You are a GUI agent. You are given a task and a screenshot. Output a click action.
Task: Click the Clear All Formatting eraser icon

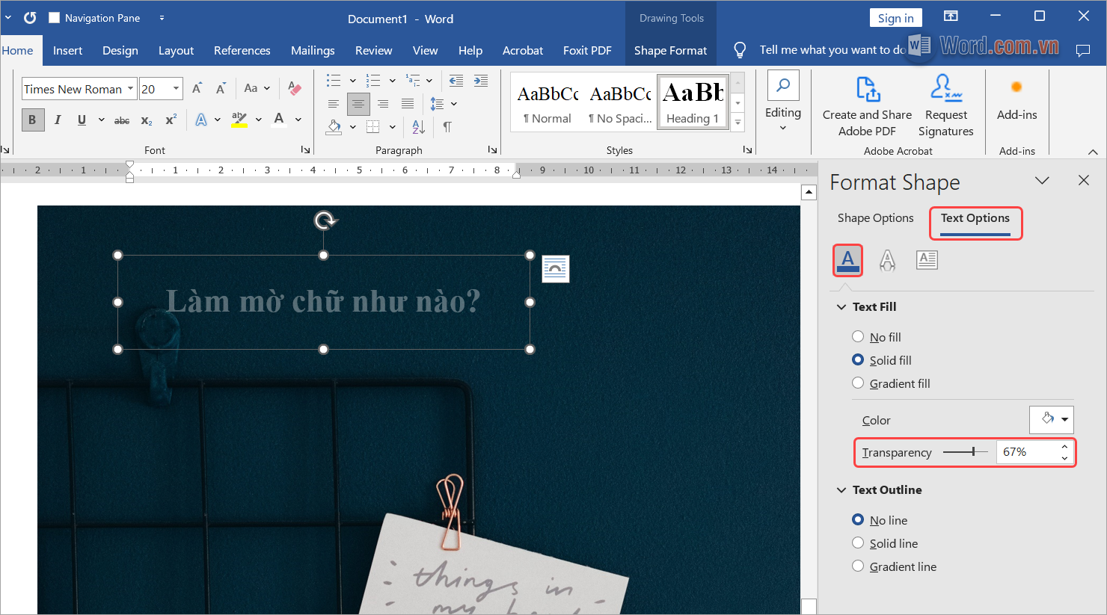(x=295, y=88)
